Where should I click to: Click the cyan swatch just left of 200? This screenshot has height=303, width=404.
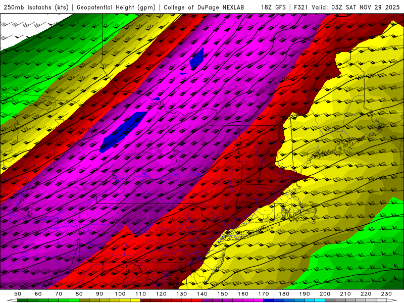320,300
